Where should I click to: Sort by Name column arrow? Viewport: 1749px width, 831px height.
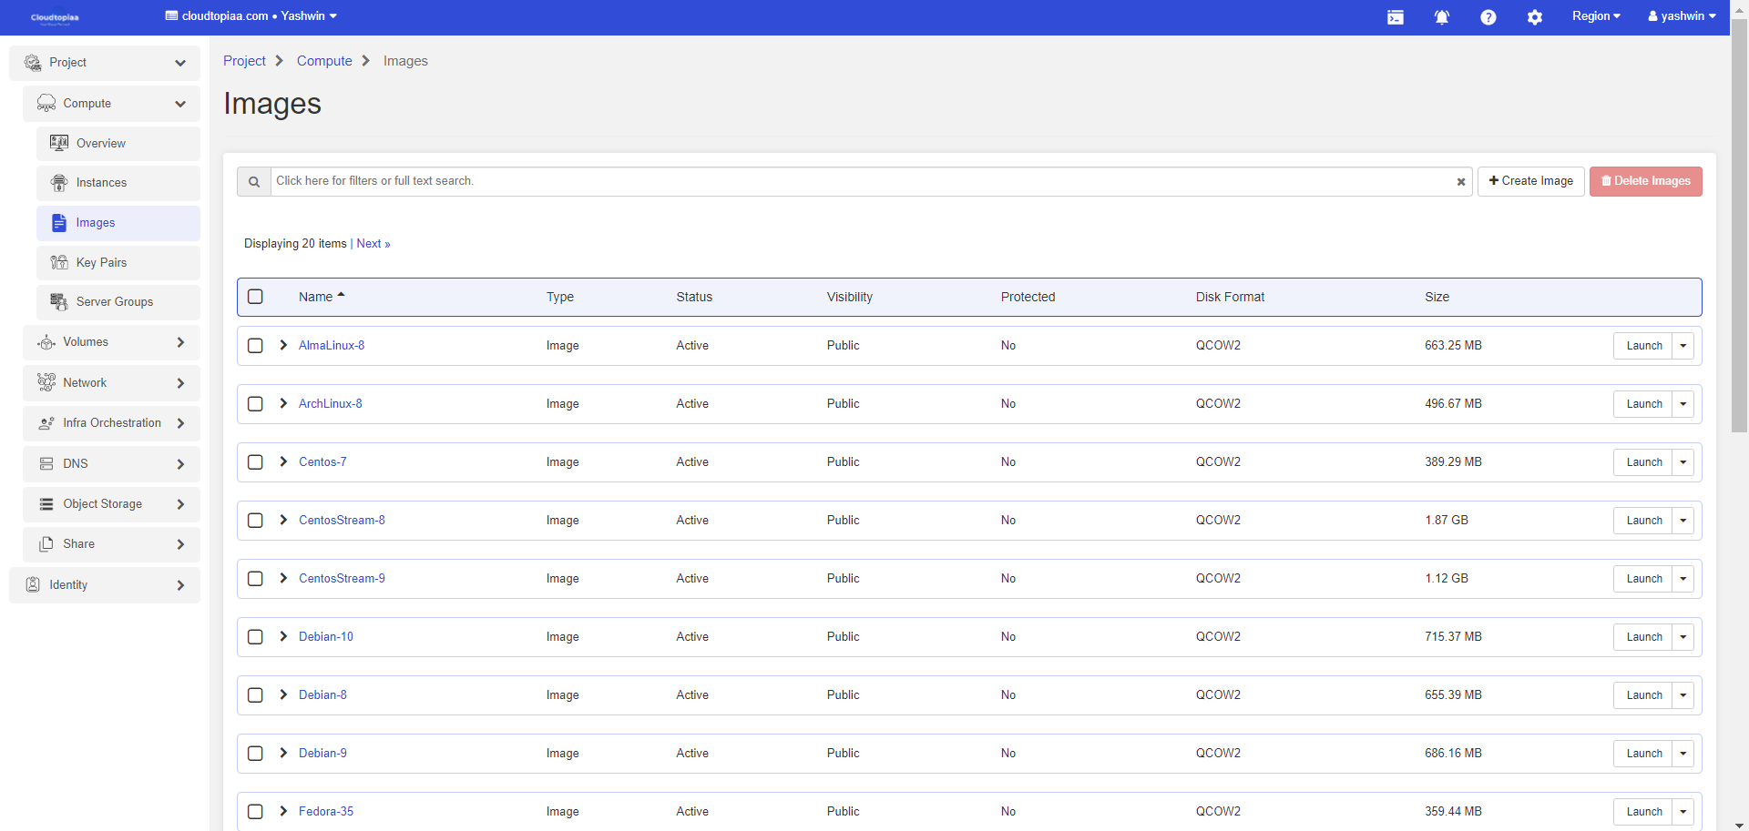tap(341, 296)
